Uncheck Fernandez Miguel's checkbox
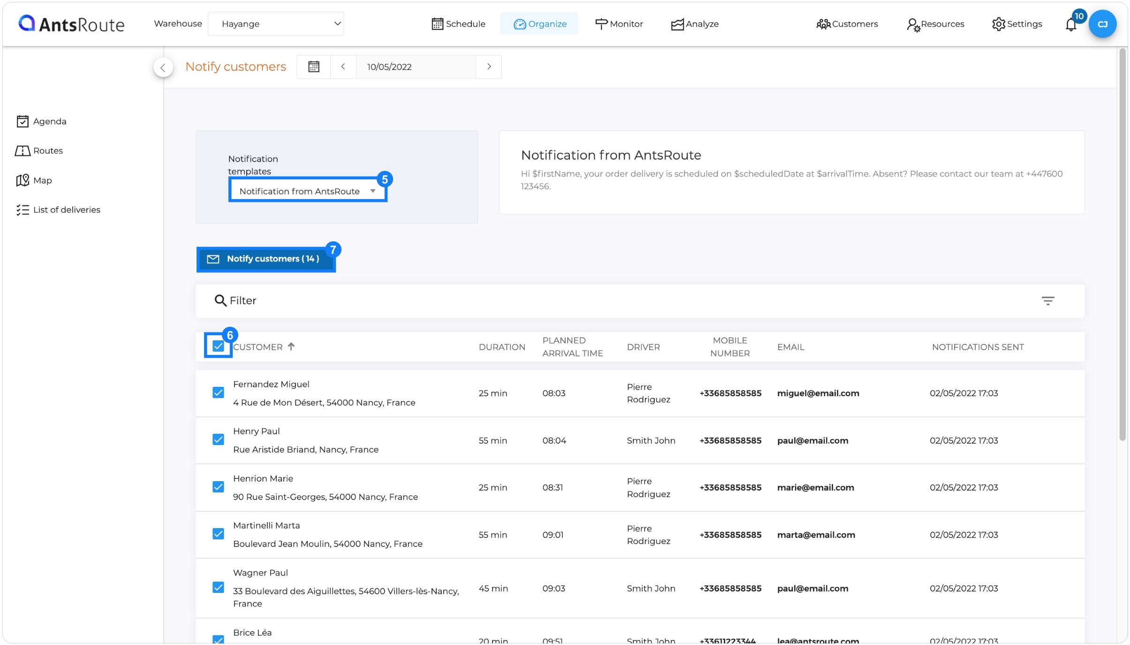The width and height of the screenshot is (1130, 645). point(218,392)
